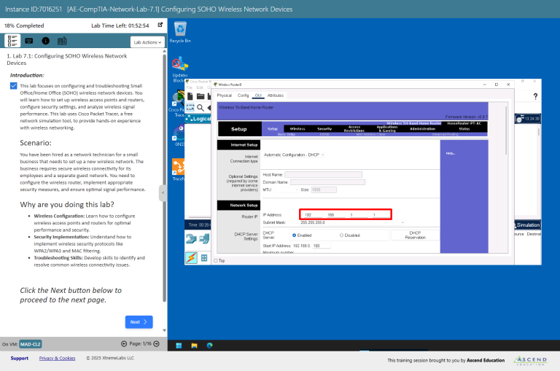Click the Domain Name input field

(x=327, y=182)
